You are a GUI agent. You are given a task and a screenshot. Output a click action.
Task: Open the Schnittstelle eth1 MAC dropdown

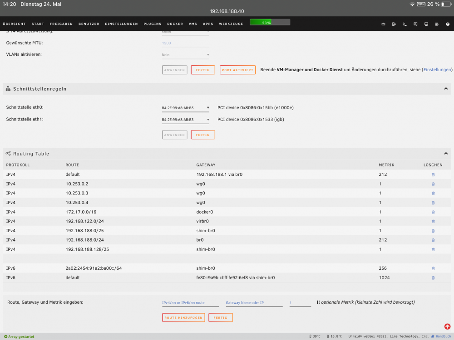click(x=185, y=120)
